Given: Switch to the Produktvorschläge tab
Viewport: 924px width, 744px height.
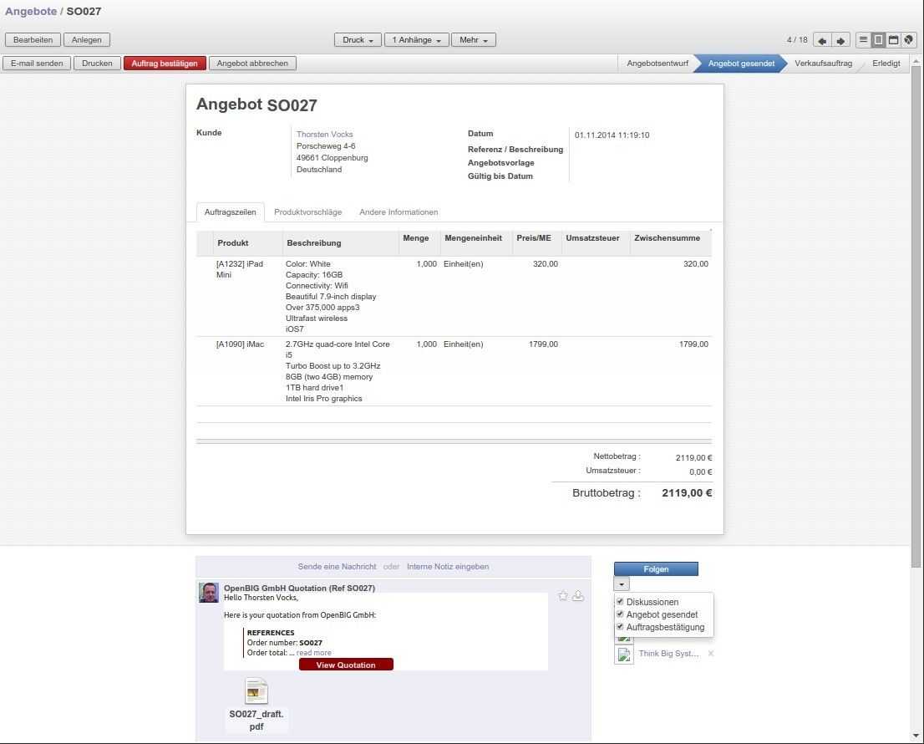Looking at the screenshot, I should click(307, 212).
